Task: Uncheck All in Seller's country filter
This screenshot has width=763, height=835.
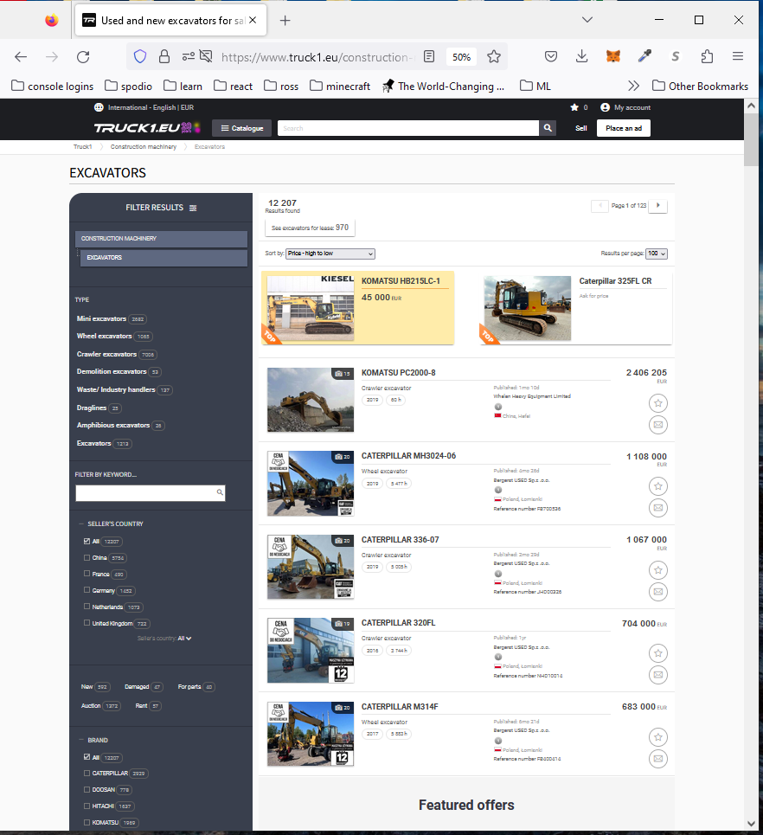Action: [x=87, y=541]
